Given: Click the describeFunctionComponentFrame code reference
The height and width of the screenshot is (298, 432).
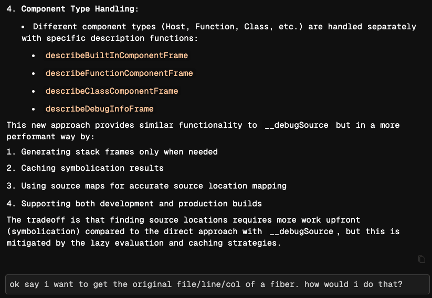Looking at the screenshot, I should point(119,73).
